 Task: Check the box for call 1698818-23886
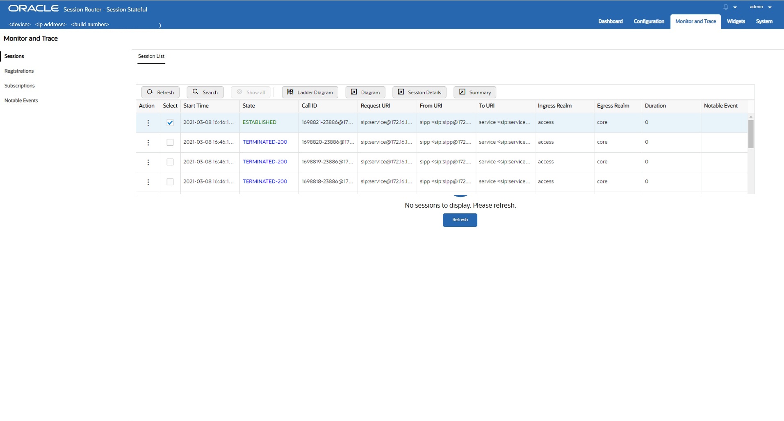tap(170, 182)
